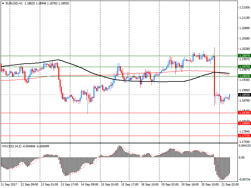251x188 pixels.
Task: Select the 15 Sep 01:00 time axis label
Action: pos(109,184)
